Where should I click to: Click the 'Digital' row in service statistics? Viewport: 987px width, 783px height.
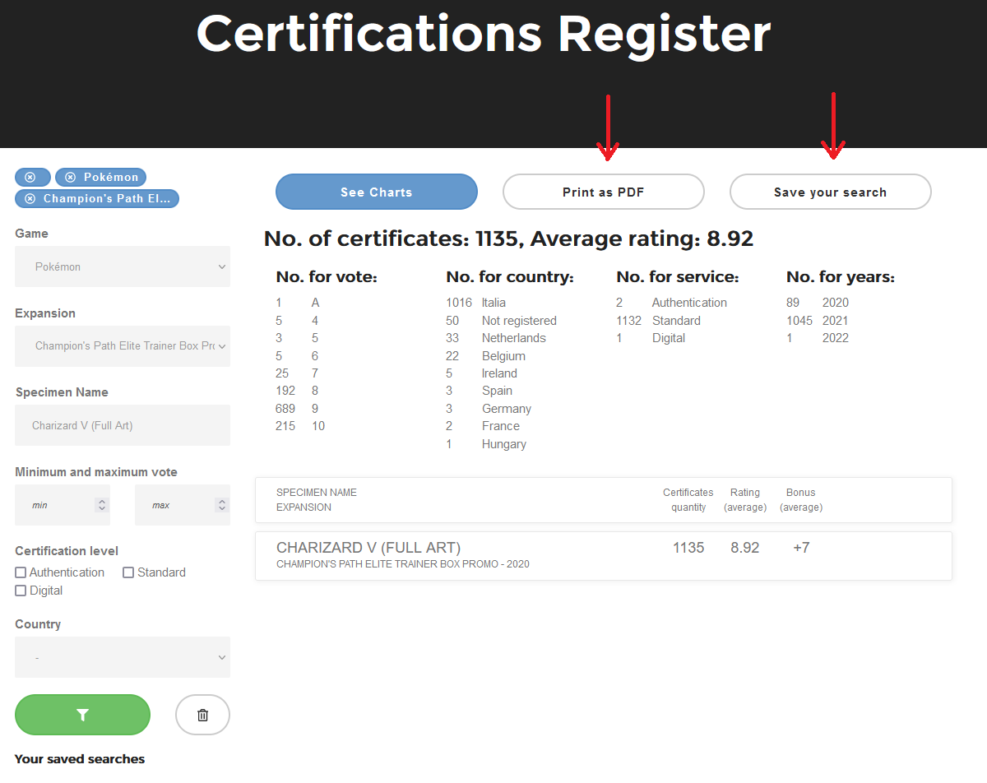[x=651, y=338]
